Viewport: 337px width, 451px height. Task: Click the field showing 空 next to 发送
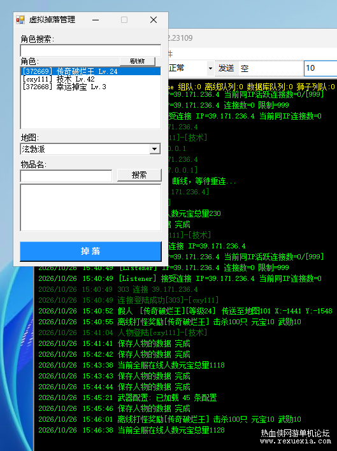coord(270,68)
